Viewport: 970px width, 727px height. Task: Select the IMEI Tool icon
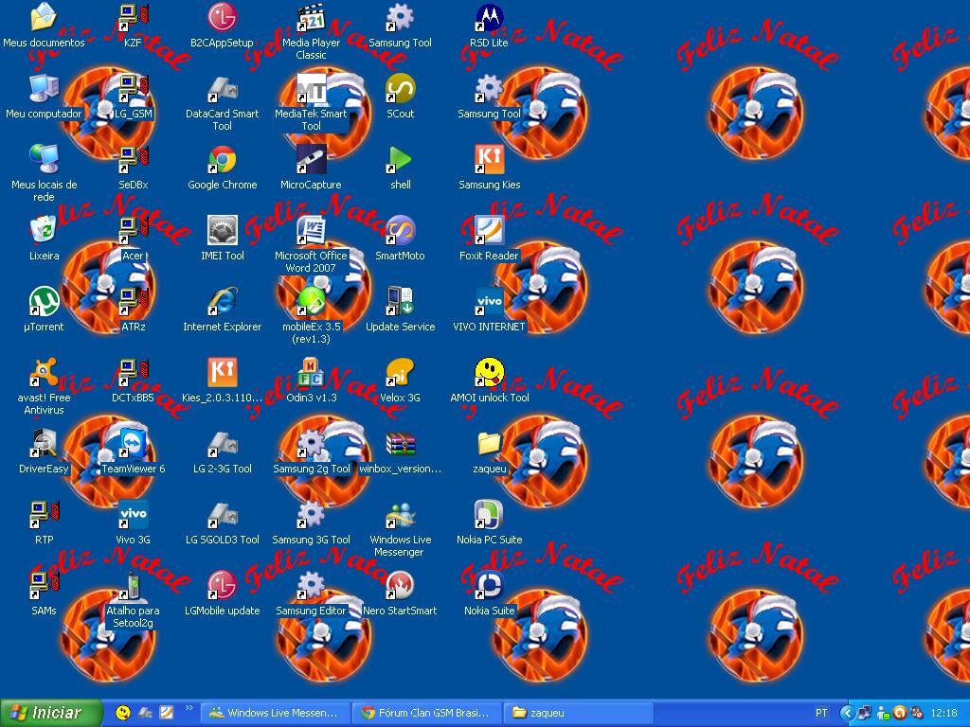click(x=222, y=231)
